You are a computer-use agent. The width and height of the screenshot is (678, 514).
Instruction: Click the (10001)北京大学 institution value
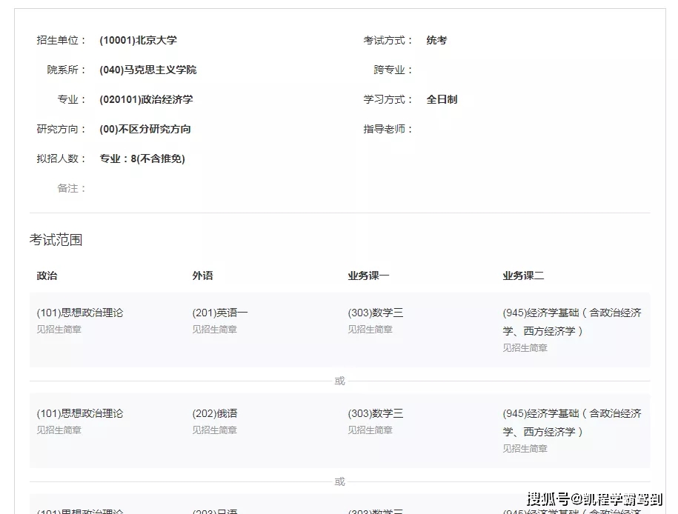tap(138, 40)
